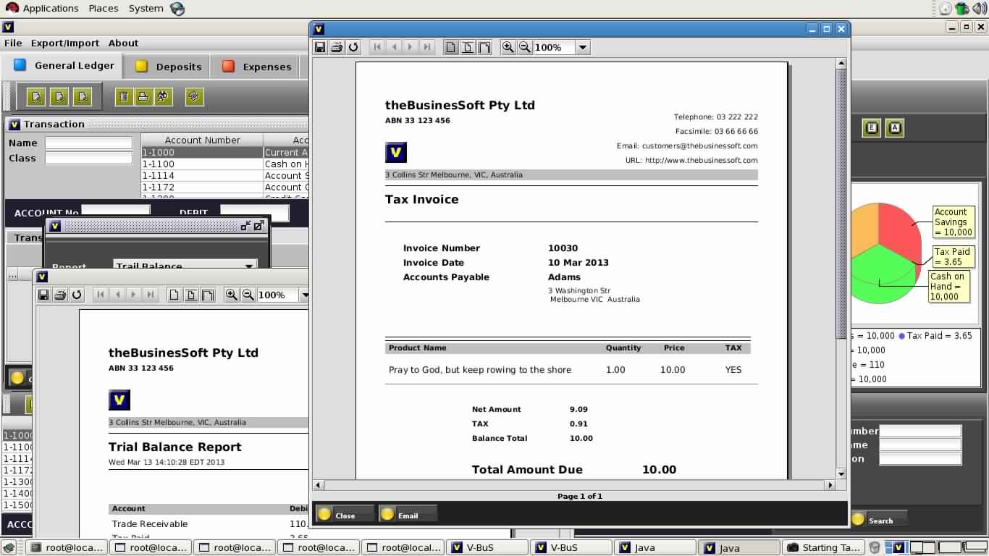Screen dimensions: 989x556
Task: Save the Trial Balance report
Action: click(43, 295)
